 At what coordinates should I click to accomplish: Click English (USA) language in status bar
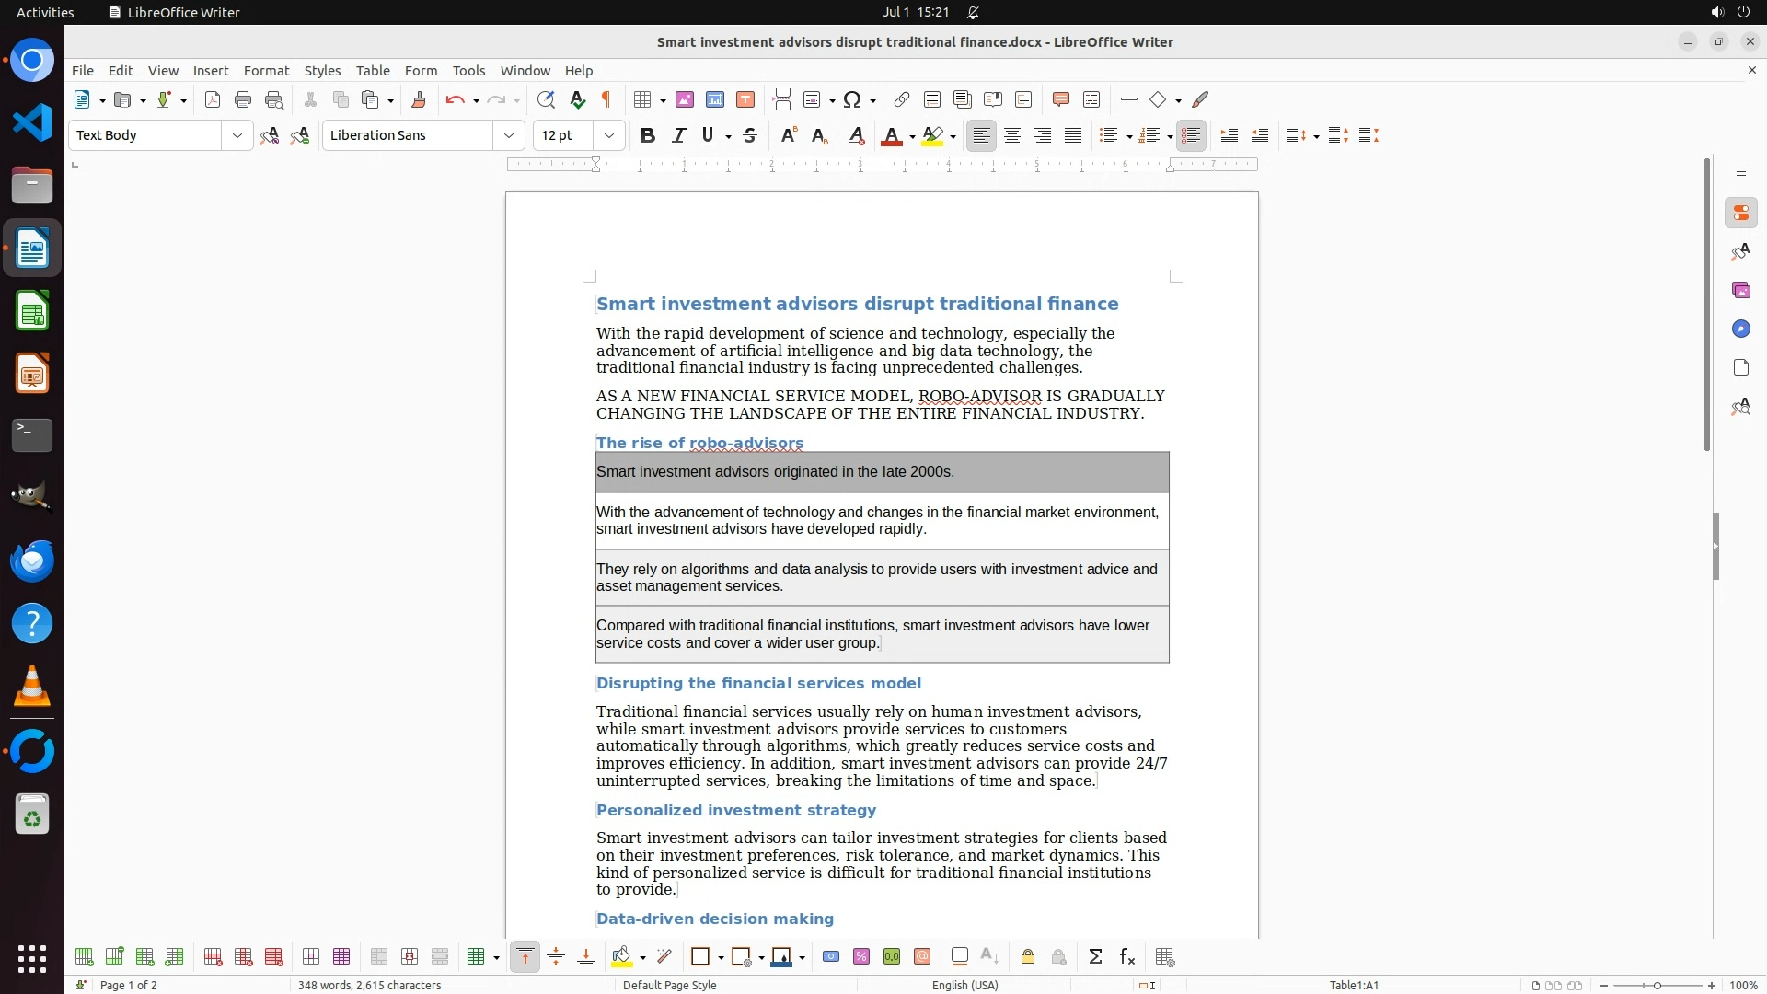tap(964, 985)
